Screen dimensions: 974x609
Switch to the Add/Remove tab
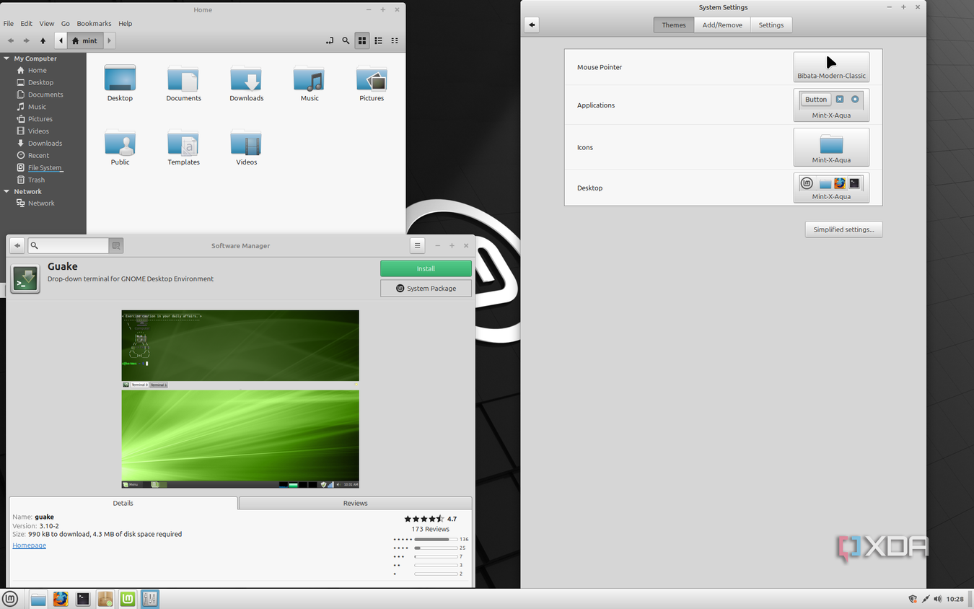coord(722,25)
